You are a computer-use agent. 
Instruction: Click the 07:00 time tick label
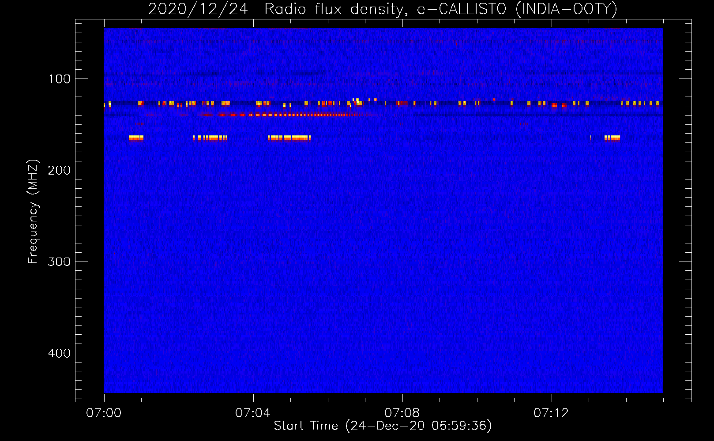[x=104, y=413]
